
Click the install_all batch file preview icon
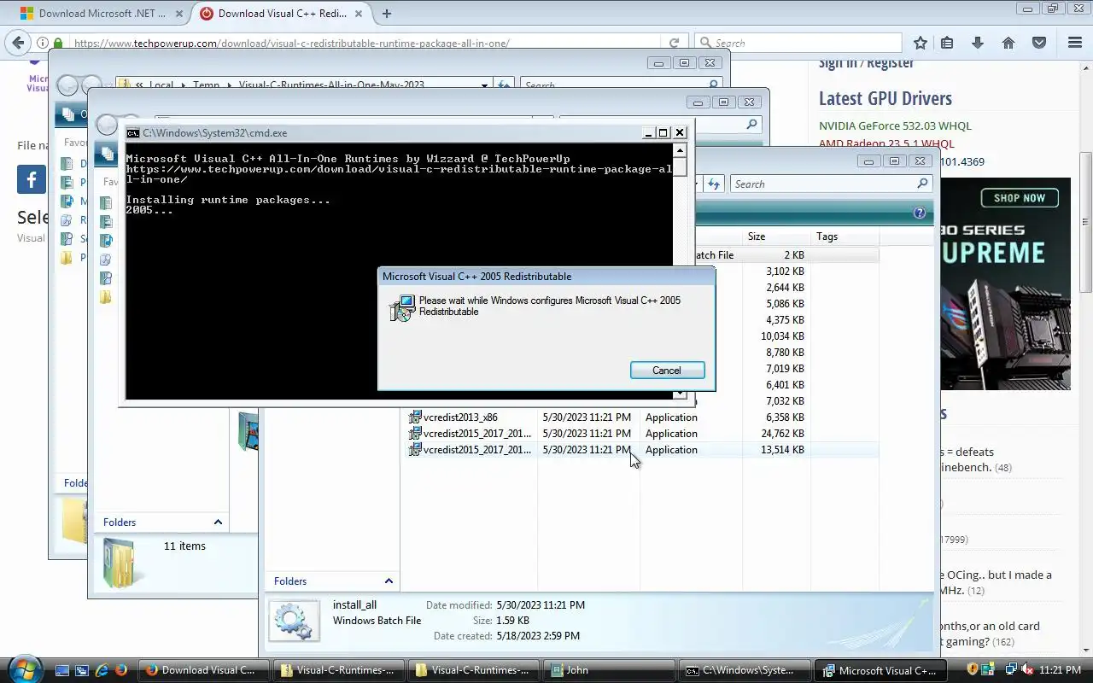(x=294, y=620)
